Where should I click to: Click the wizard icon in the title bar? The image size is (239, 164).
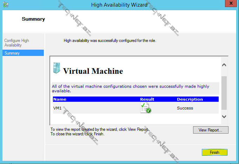tap(6, 5)
